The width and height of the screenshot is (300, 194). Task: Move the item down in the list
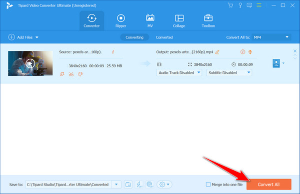(295, 58)
